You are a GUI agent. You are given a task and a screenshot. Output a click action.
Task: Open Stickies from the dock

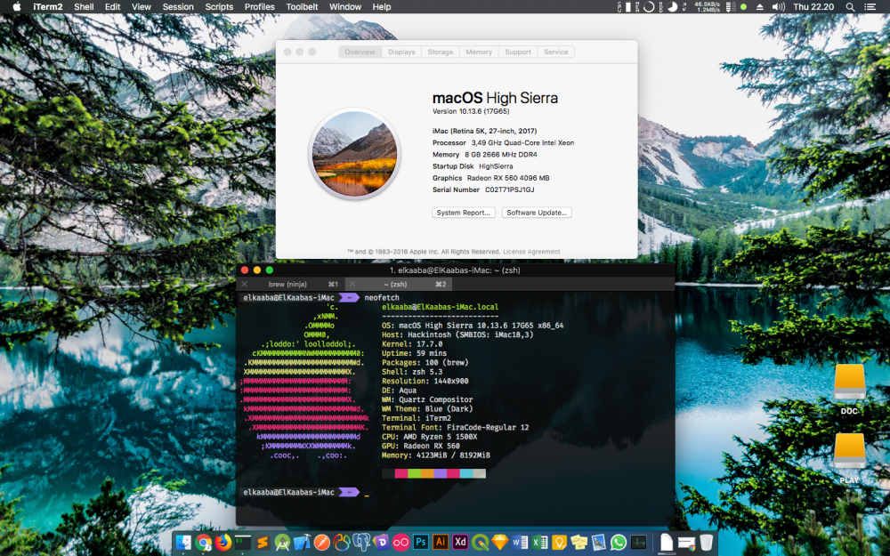[x=579, y=543]
